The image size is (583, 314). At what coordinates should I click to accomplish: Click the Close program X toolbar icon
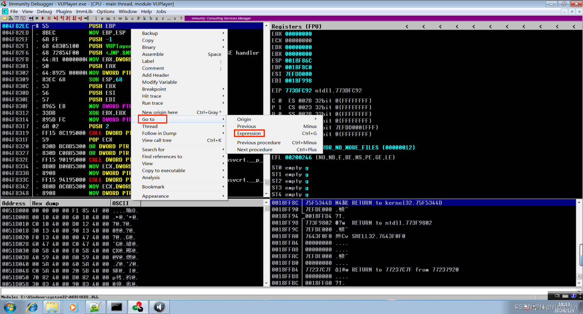coord(37,18)
